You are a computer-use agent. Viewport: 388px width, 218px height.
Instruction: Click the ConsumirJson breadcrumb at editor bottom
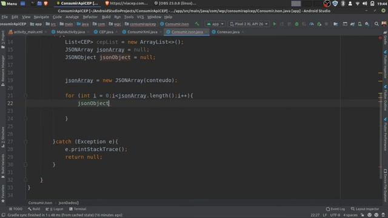coord(40,203)
